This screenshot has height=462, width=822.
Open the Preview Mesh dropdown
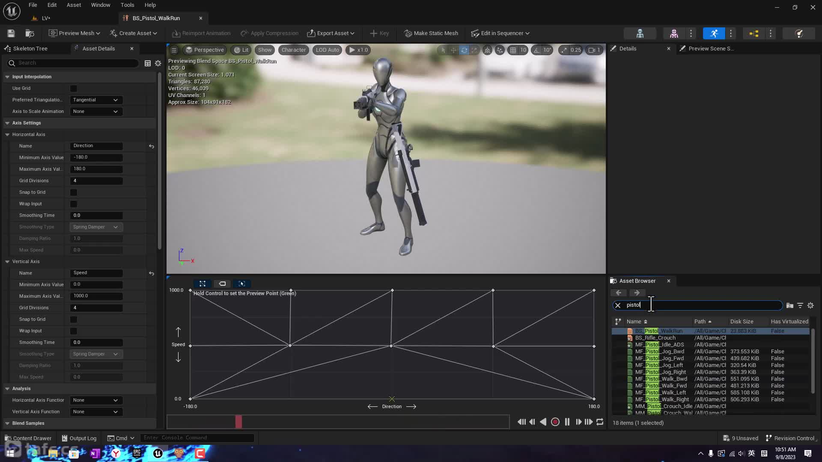point(74,33)
